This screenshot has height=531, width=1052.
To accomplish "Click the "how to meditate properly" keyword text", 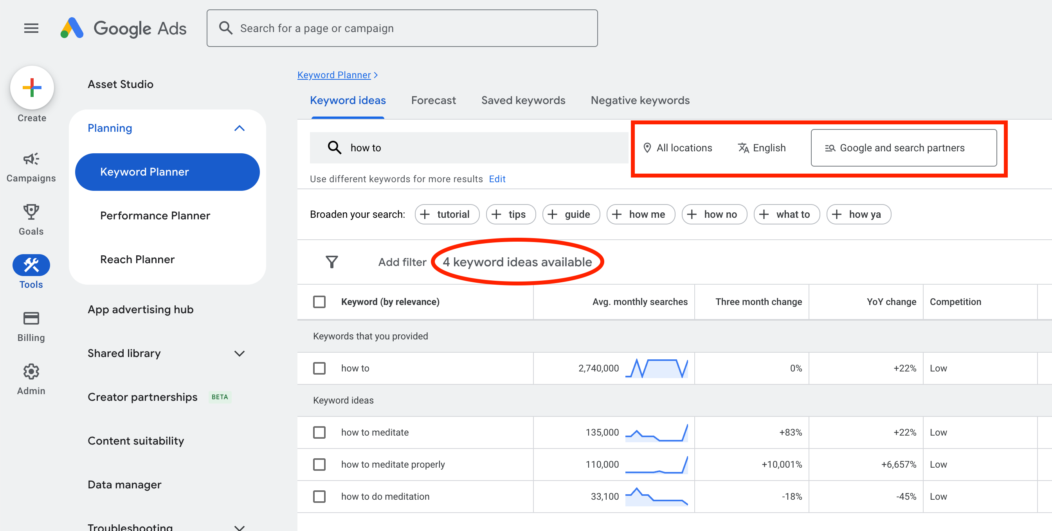I will 393,465.
